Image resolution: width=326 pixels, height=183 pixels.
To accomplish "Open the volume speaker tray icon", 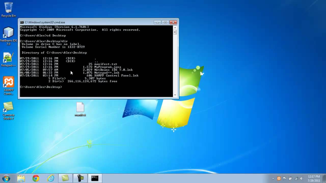I will [302, 178].
